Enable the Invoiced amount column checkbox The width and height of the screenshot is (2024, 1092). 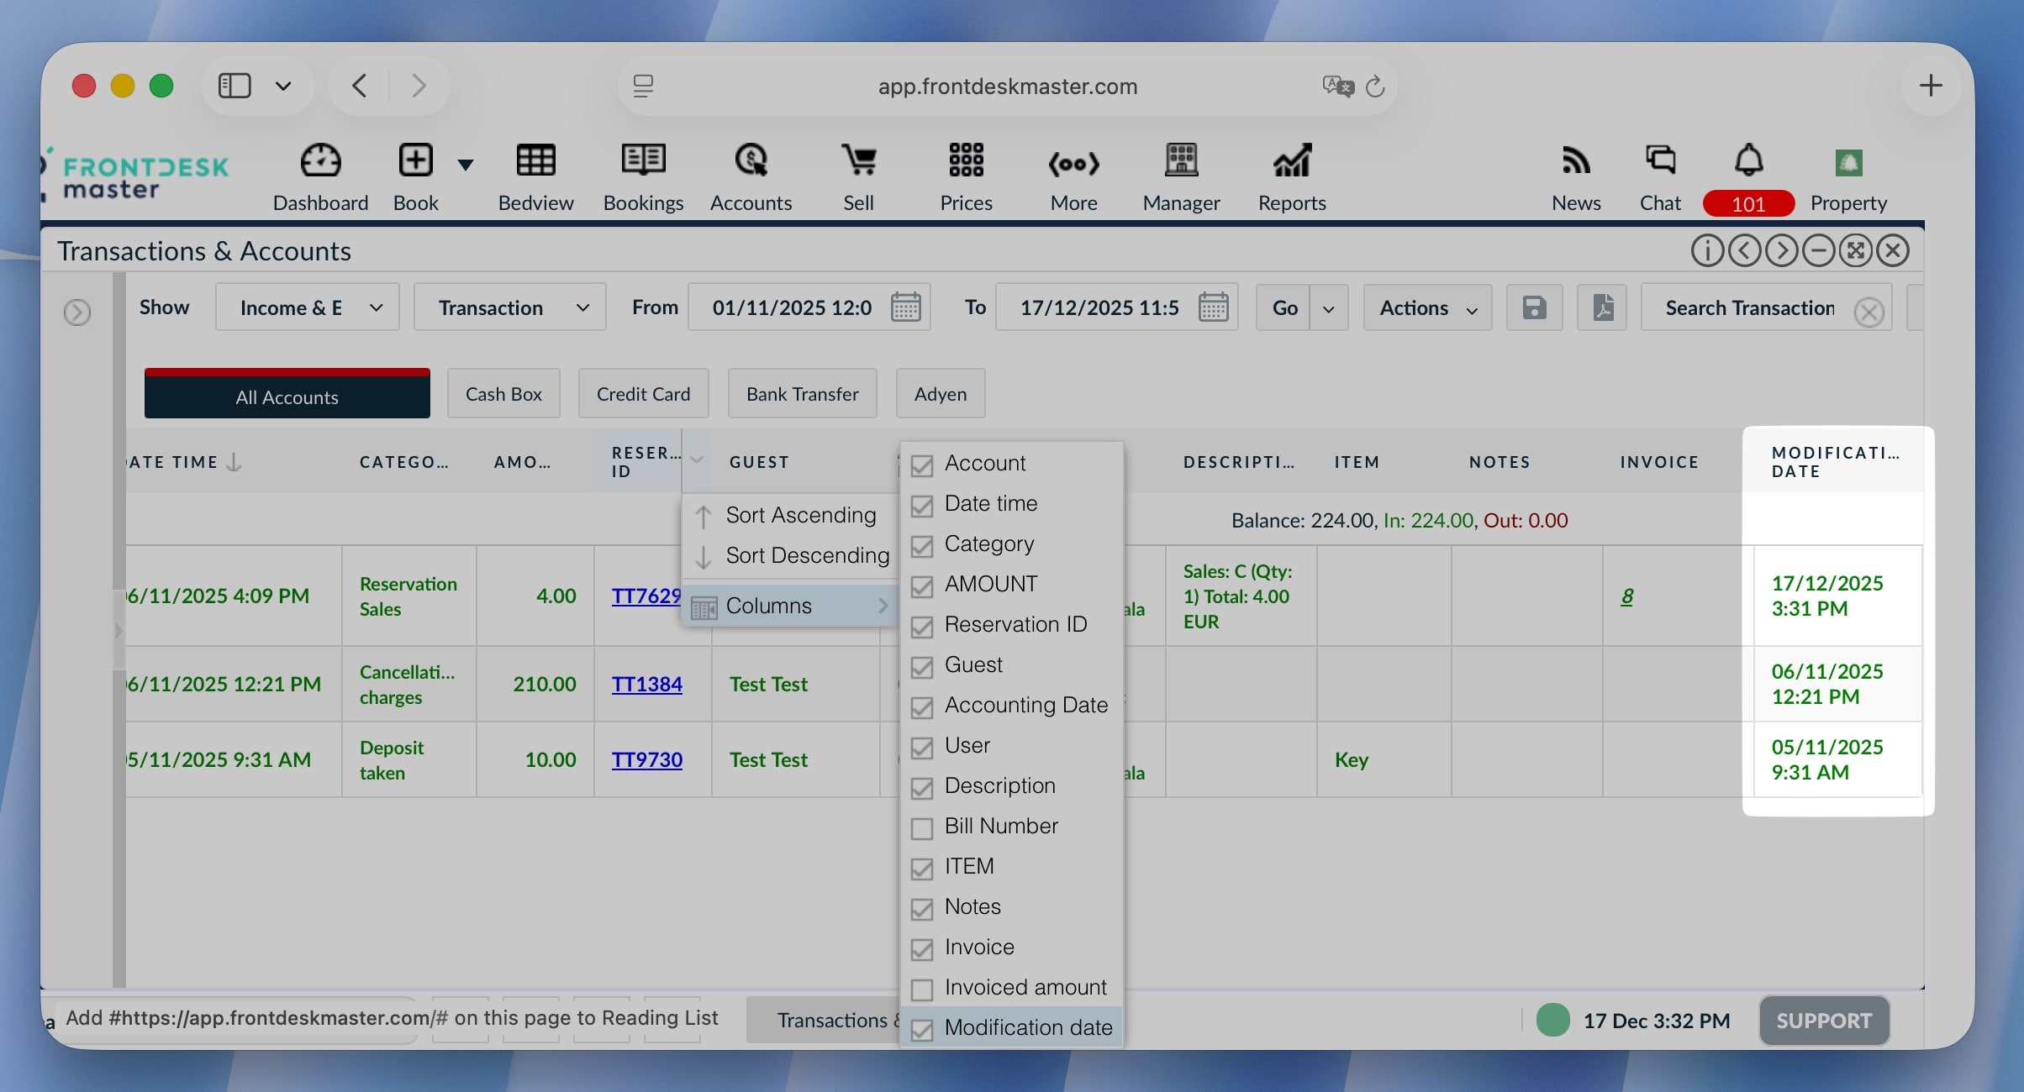click(922, 990)
